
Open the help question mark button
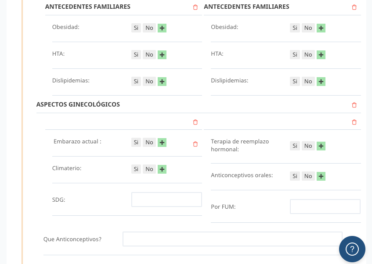(x=352, y=249)
